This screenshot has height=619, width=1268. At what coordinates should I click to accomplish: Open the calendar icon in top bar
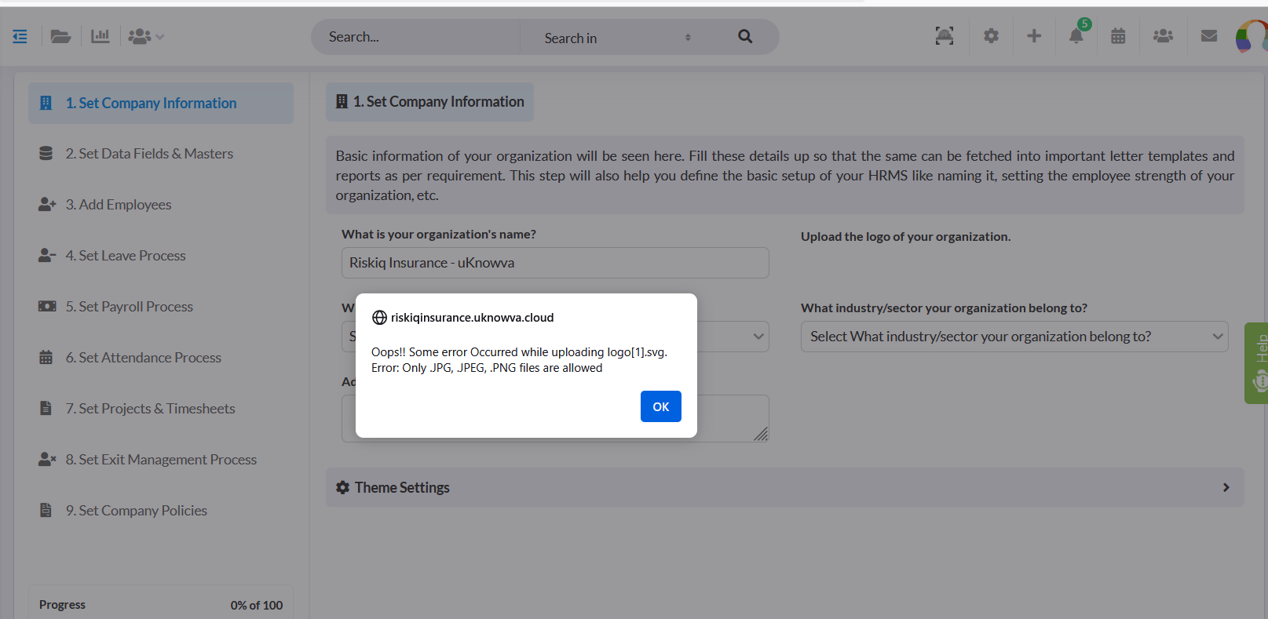(1118, 36)
